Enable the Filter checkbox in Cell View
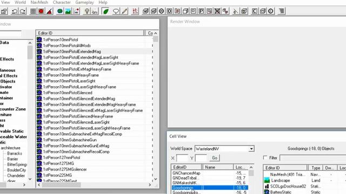 tap(265, 157)
